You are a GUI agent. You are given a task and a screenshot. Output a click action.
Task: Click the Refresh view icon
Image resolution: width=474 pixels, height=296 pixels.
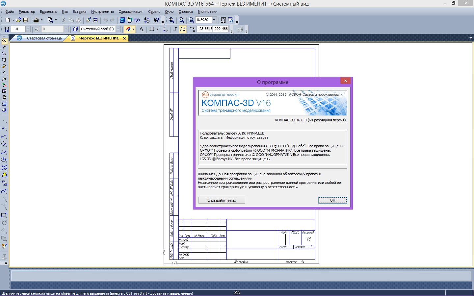pyautogui.click(x=231, y=20)
